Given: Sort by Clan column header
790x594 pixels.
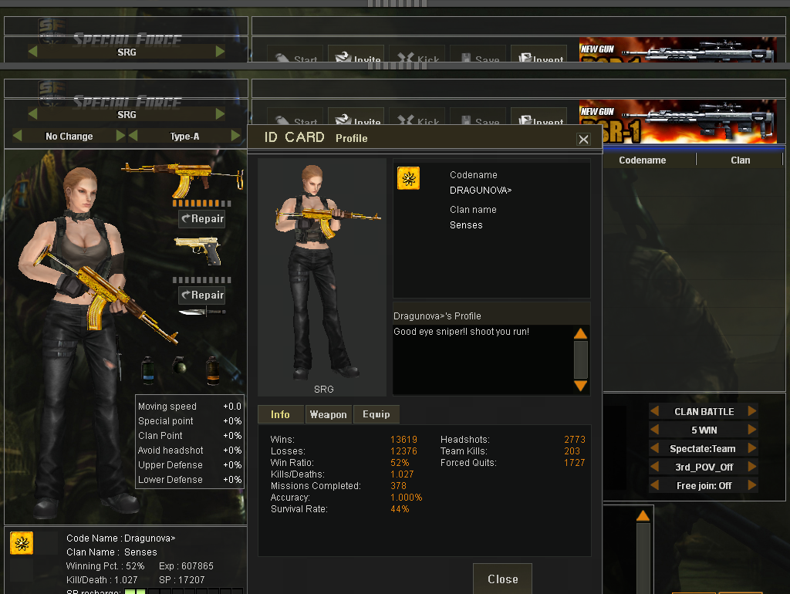Looking at the screenshot, I should [x=740, y=160].
